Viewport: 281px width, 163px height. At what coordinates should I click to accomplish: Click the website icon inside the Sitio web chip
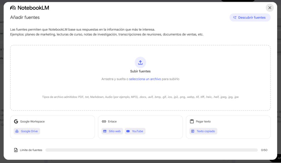105,131
